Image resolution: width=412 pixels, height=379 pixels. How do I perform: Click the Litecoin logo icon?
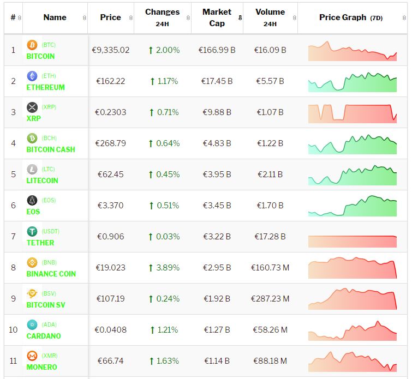tap(32, 169)
